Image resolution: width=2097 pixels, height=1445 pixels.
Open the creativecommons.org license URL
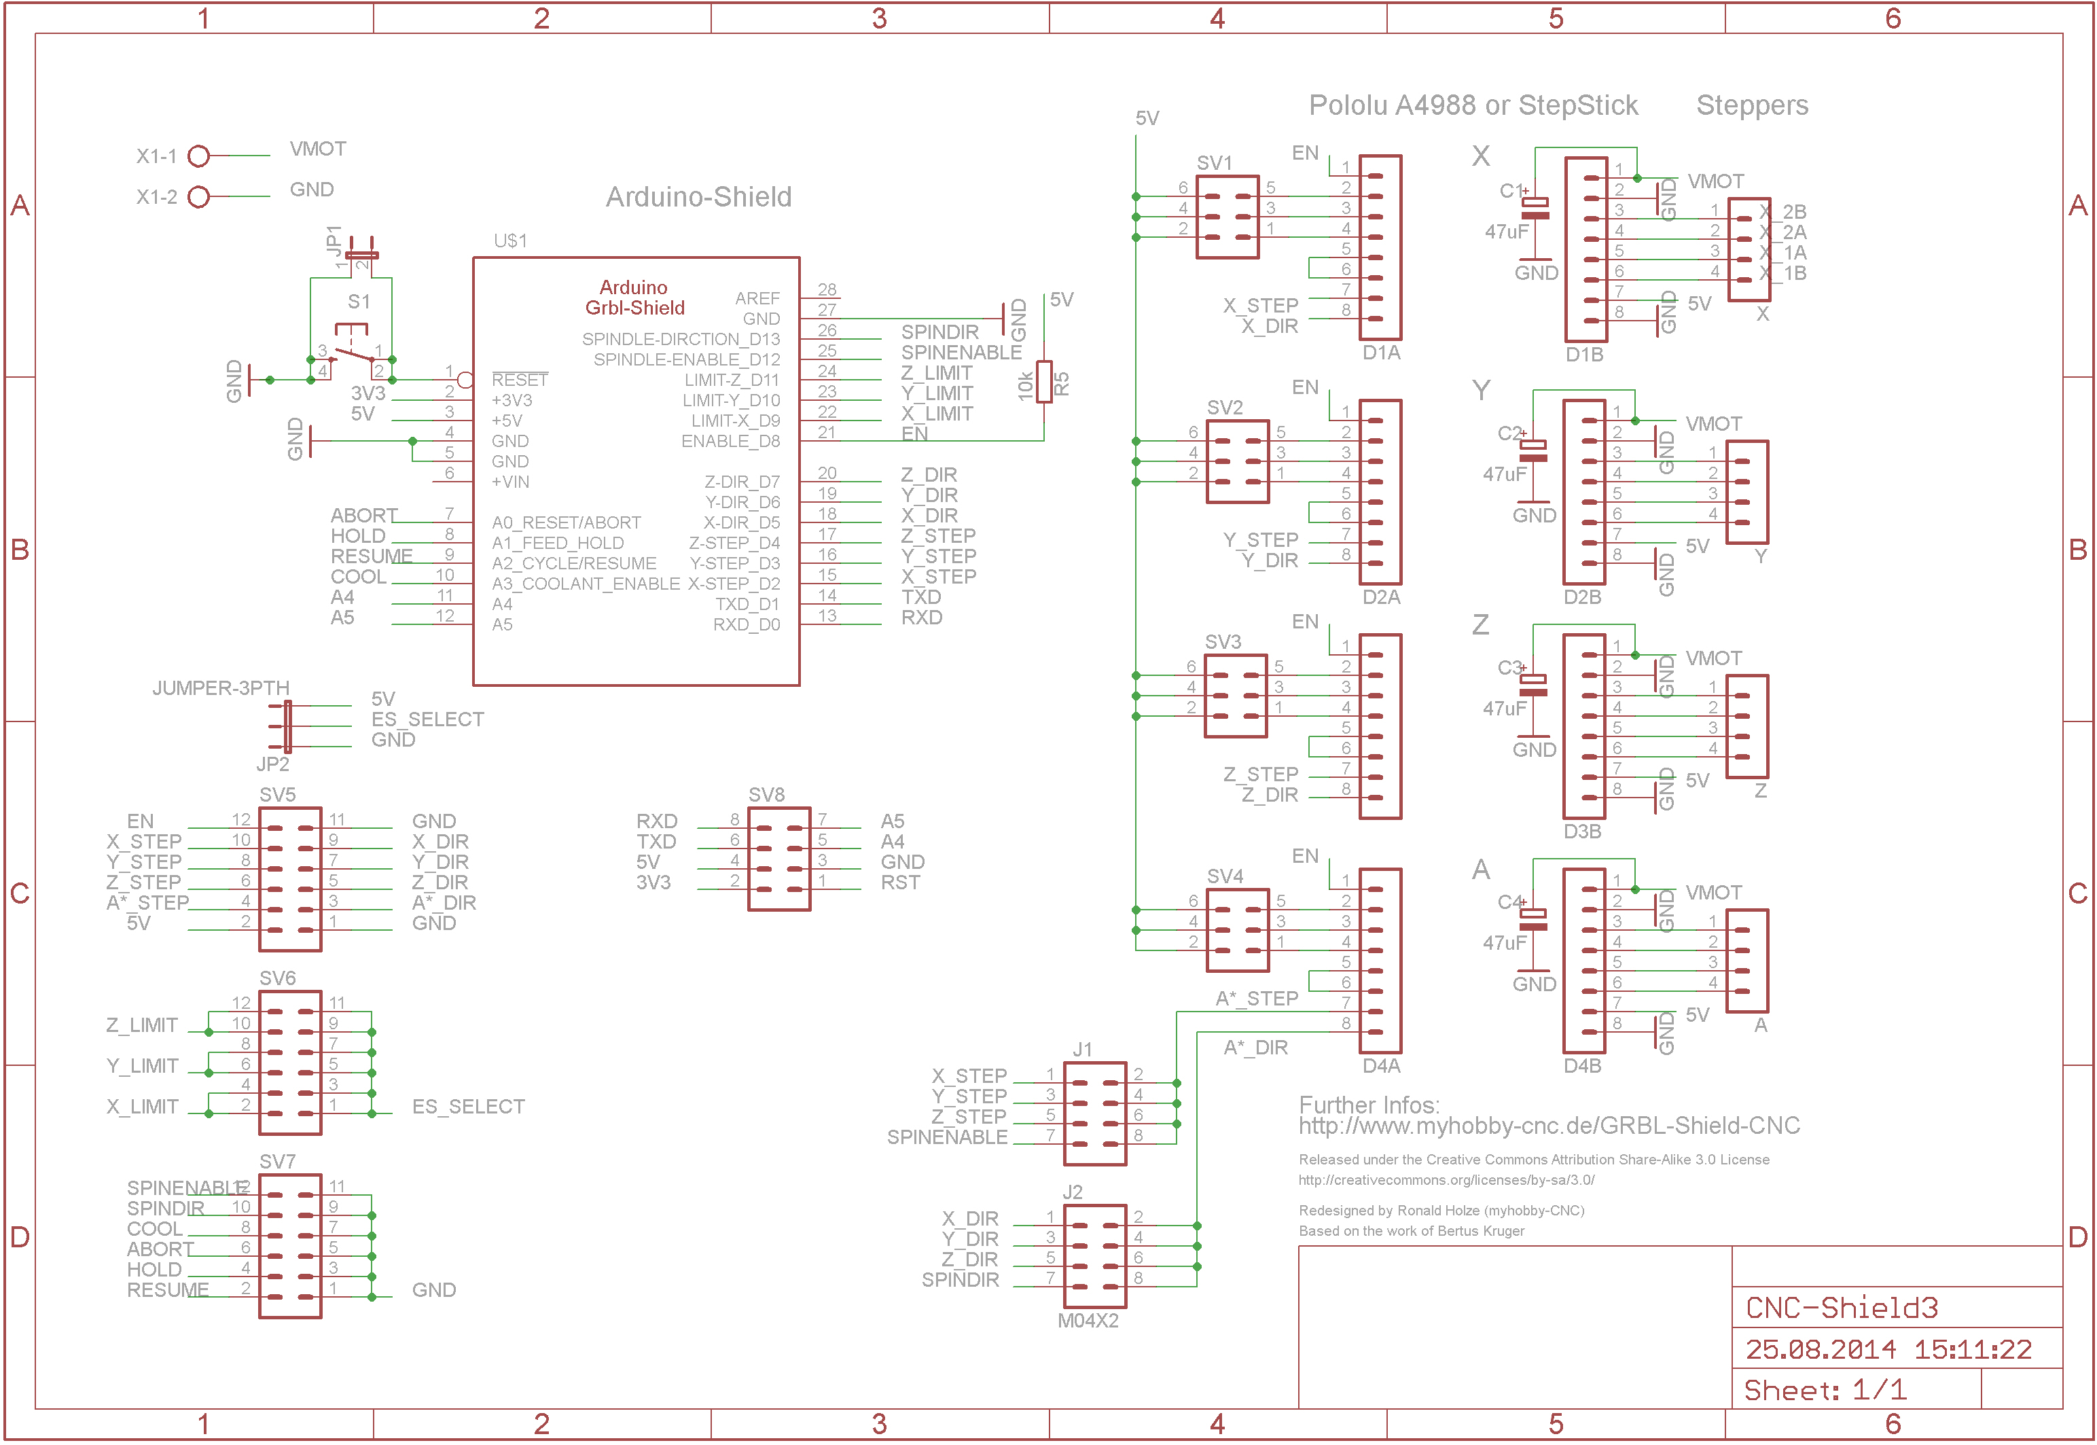click(1446, 1180)
